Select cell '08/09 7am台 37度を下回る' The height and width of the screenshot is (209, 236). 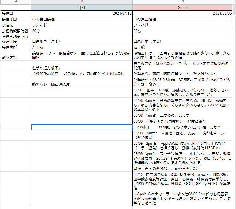tap(183, 135)
